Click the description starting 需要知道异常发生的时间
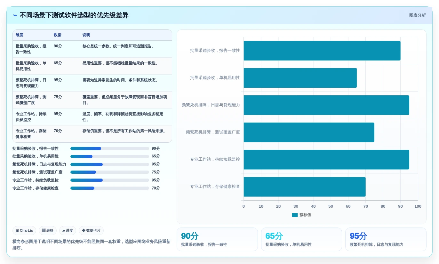Viewport: 439px width, 264px height. click(x=121, y=80)
